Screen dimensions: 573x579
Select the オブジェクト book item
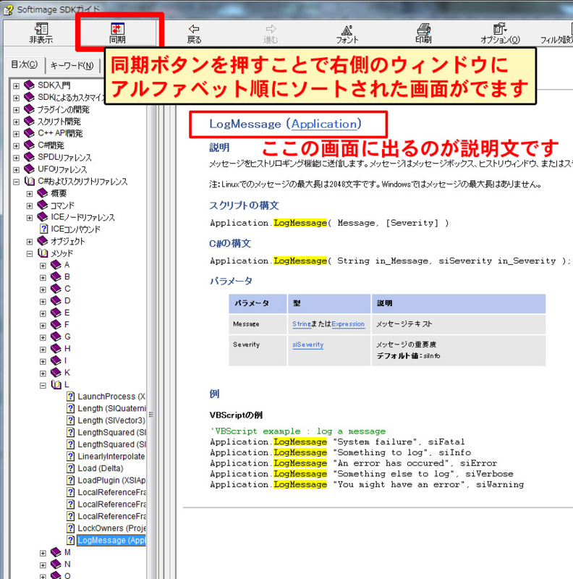point(68,241)
